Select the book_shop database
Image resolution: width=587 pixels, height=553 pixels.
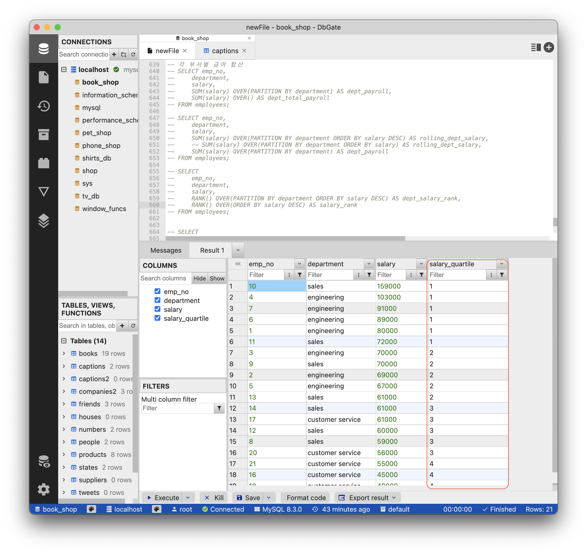click(x=100, y=82)
